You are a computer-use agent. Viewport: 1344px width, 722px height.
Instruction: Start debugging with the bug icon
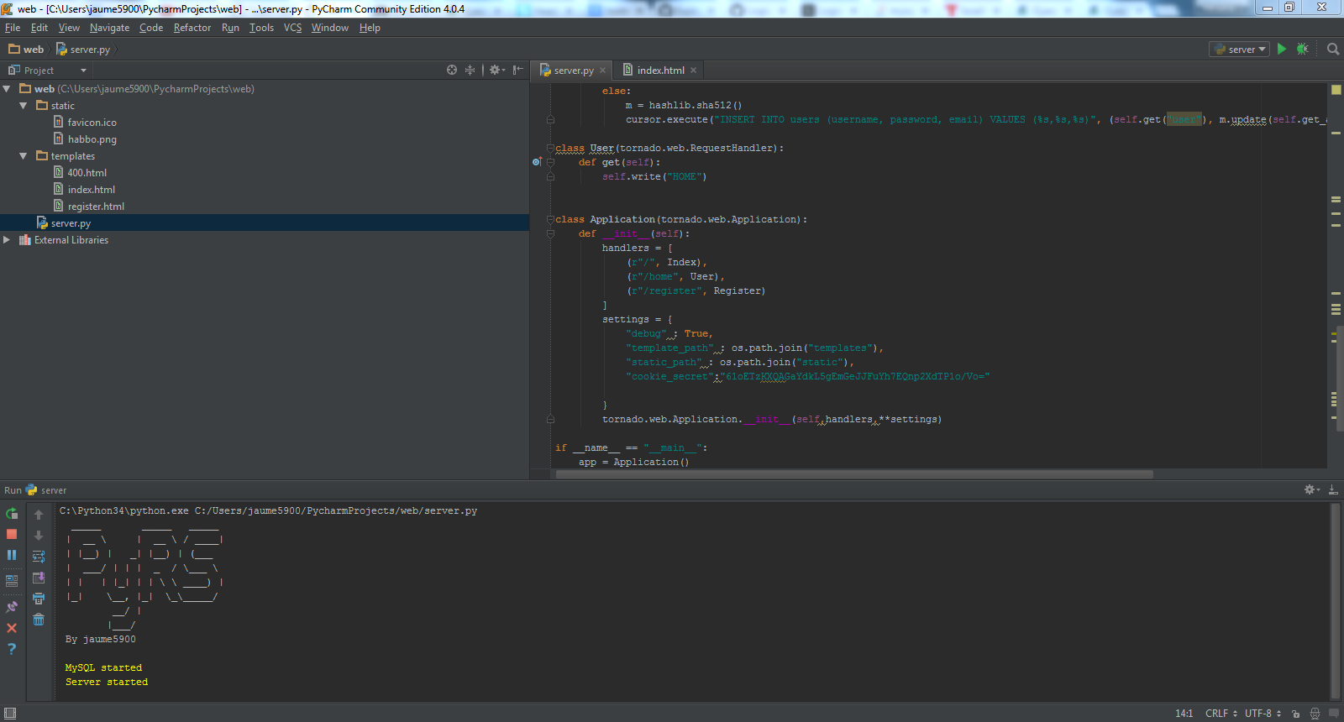[x=1303, y=50]
